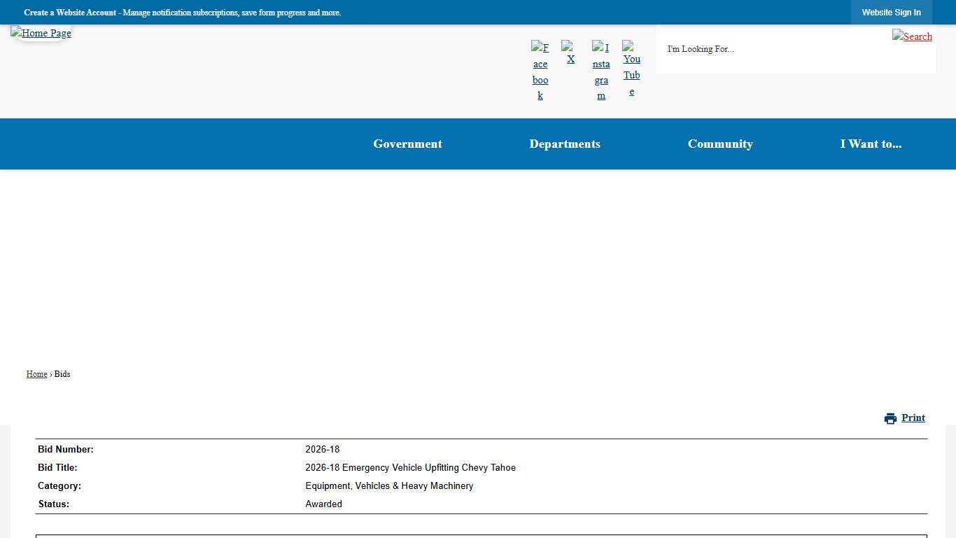Open the Instagram icon link
Image resolution: width=956 pixels, height=538 pixels.
tap(601, 71)
